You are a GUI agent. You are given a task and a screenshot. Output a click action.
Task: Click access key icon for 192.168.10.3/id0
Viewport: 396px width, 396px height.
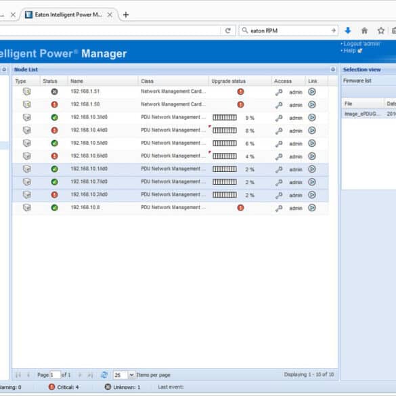click(279, 118)
